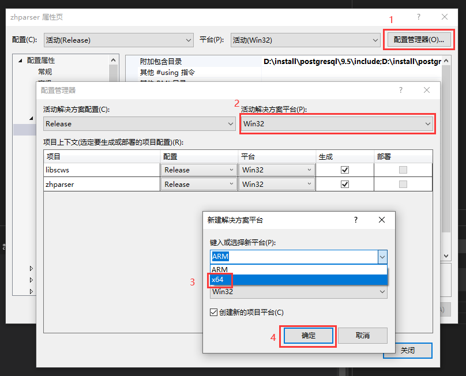The image size is (466, 376).
Task: Click the property tree scrollbar up arrow
Action: click(x=113, y=61)
